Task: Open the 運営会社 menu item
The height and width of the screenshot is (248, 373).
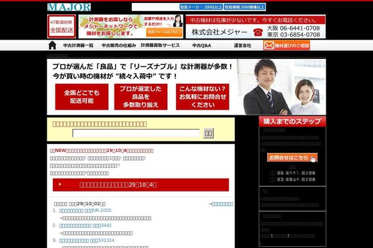Action: click(242, 45)
